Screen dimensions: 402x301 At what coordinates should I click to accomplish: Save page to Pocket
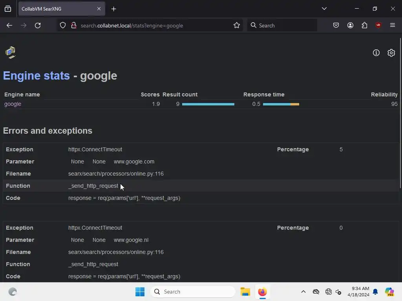pos(336,25)
